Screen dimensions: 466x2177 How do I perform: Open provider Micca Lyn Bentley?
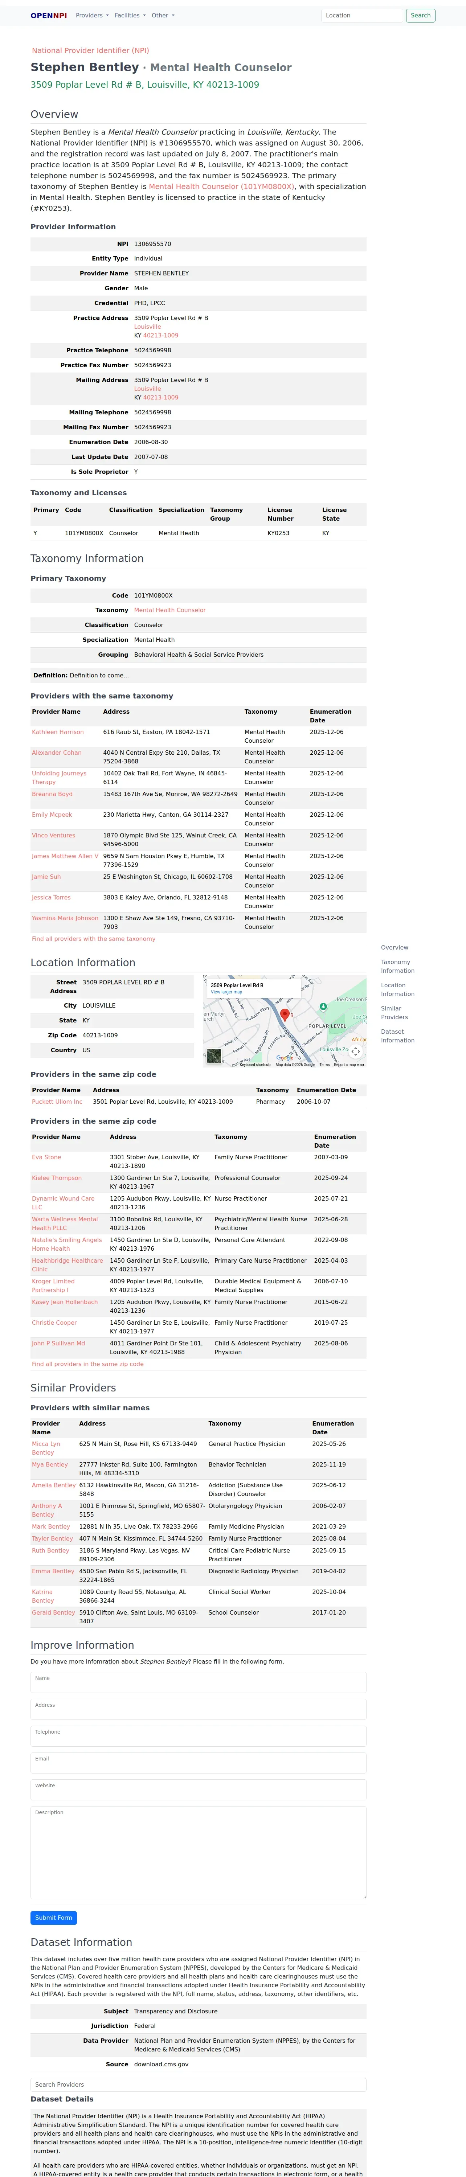pyautogui.click(x=46, y=1448)
